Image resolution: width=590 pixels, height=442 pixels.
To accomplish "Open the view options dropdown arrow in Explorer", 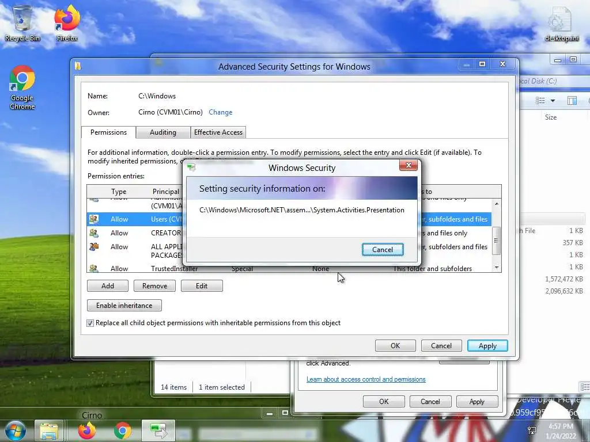I will (x=553, y=100).
